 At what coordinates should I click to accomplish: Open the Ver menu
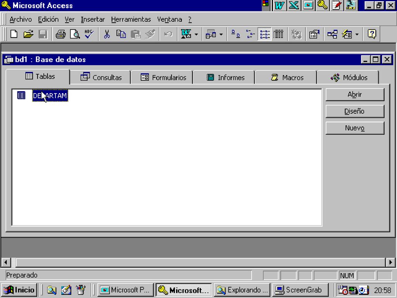tap(69, 19)
